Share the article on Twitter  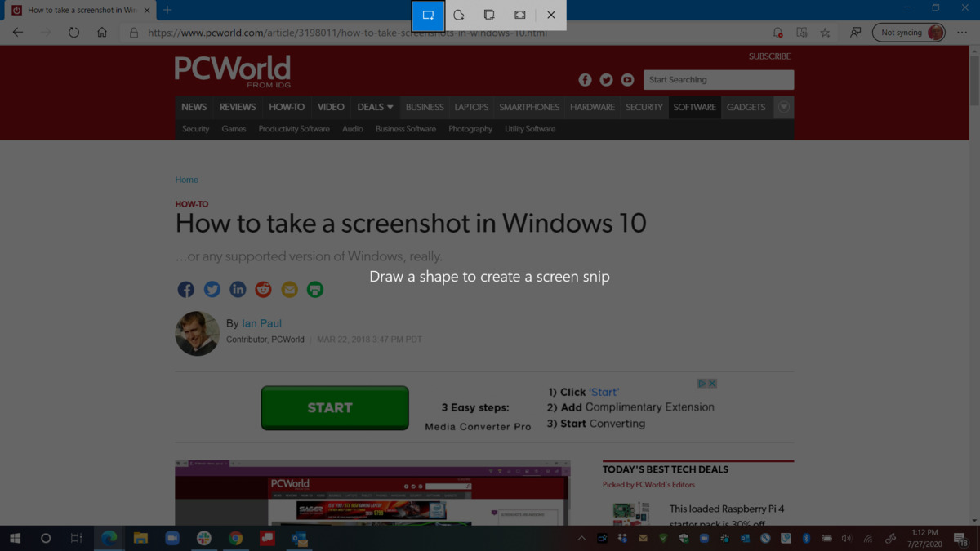click(x=212, y=289)
